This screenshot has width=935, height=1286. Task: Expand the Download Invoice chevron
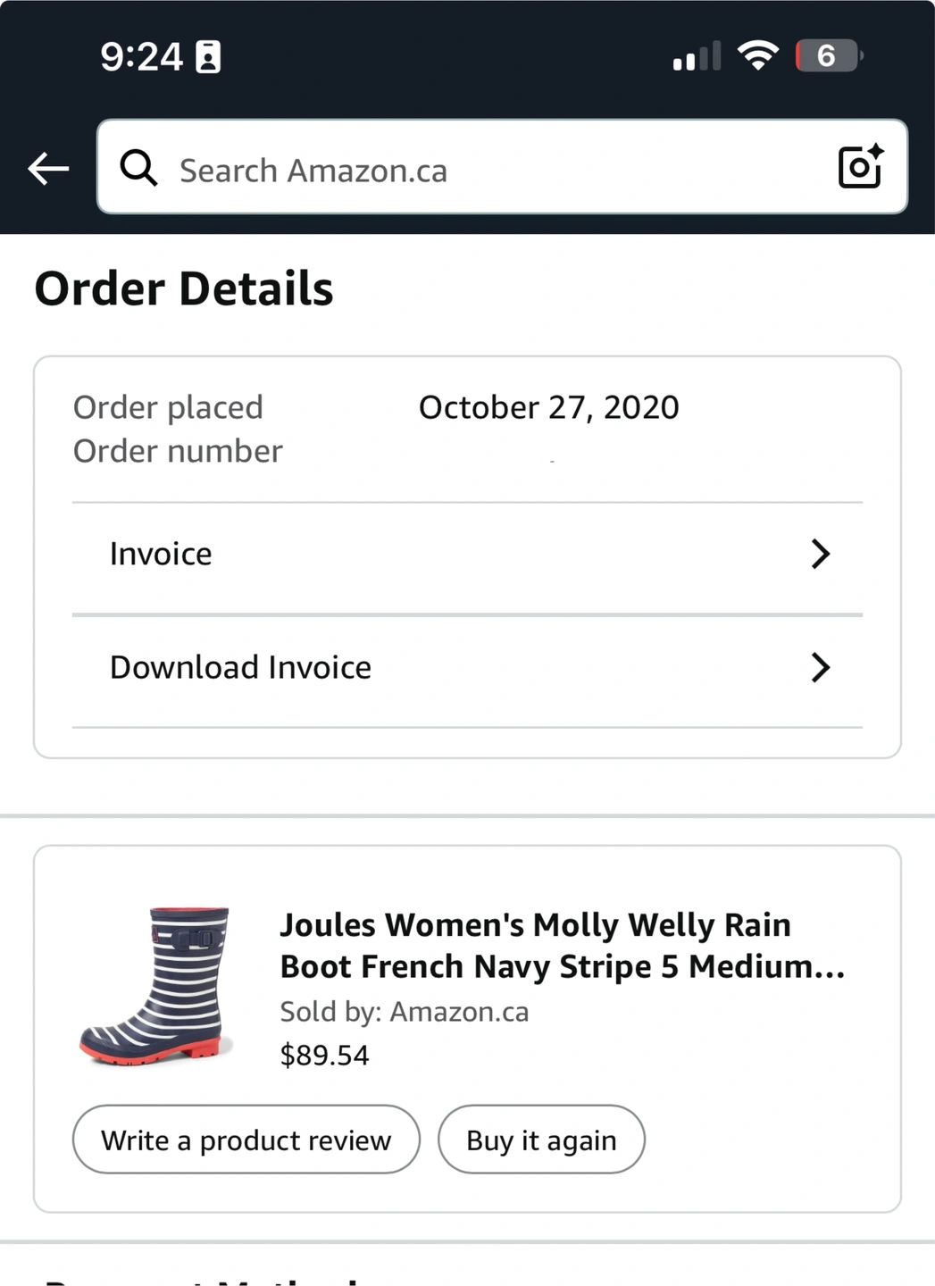tap(820, 667)
